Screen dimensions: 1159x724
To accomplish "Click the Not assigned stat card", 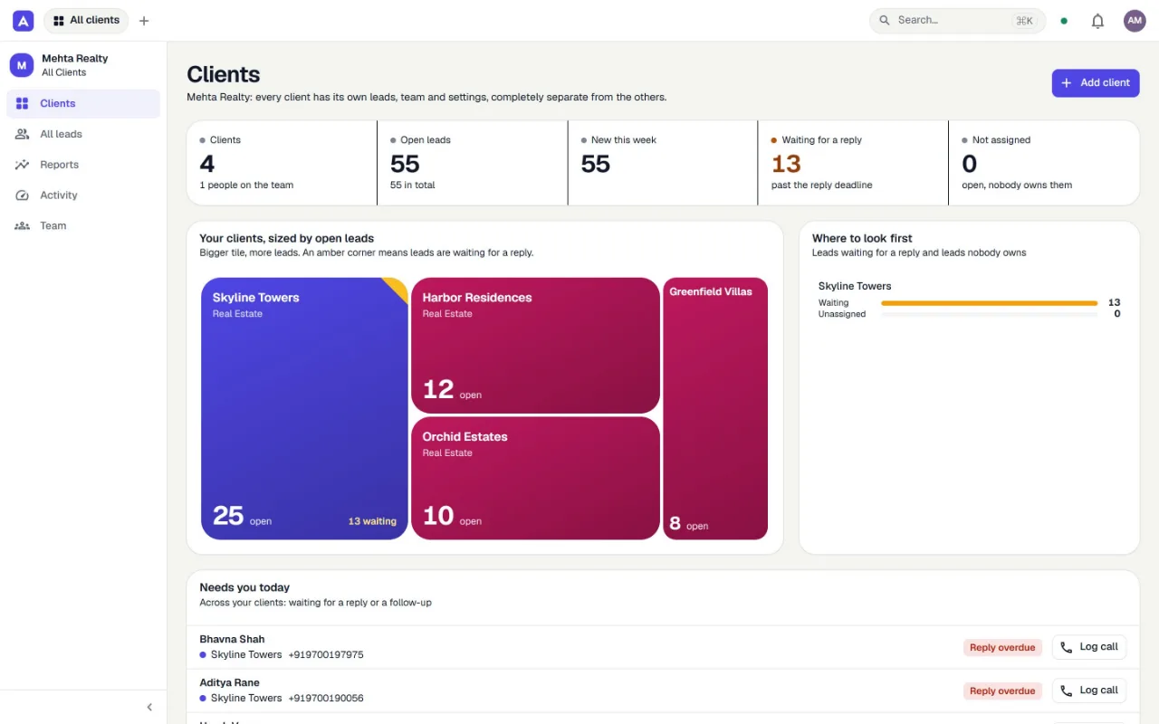I will tap(1044, 163).
